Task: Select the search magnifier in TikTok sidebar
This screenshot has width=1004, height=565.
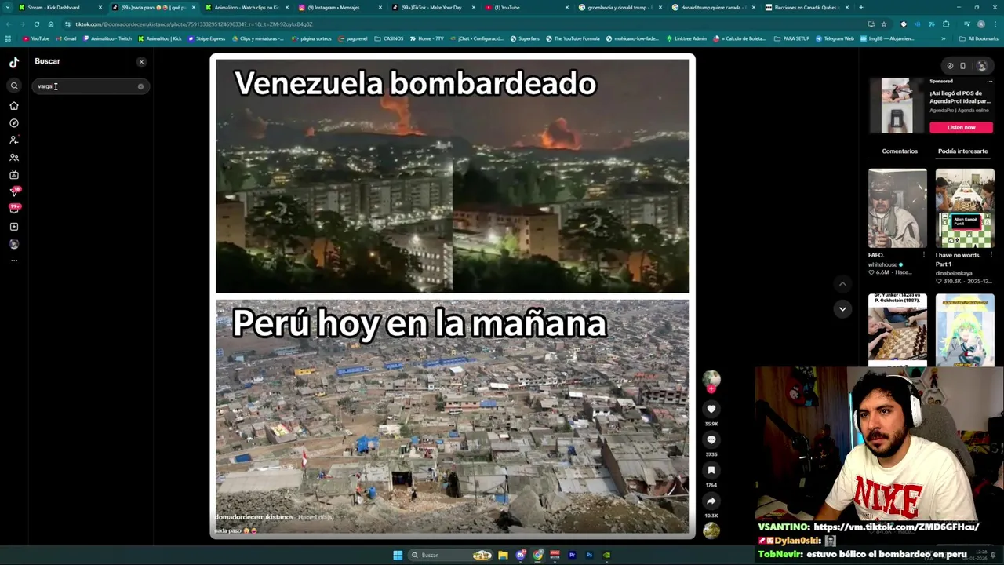Action: click(14, 86)
